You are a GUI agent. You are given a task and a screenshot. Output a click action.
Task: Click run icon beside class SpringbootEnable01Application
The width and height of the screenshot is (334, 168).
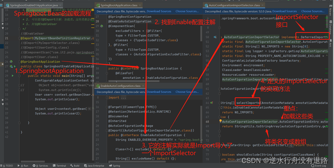pyautogui.click(x=15, y=66)
